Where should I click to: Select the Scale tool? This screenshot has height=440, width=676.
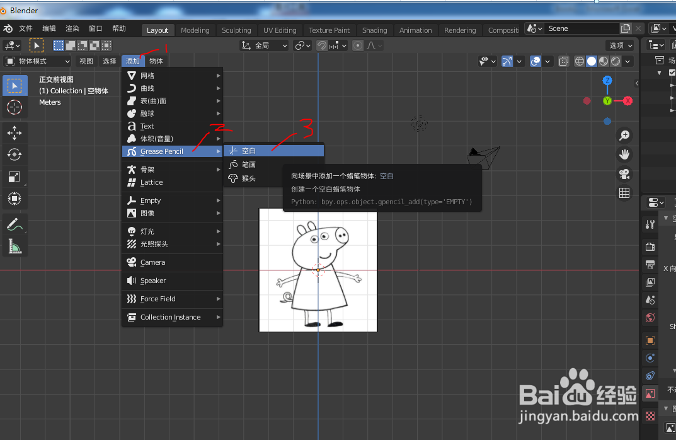click(x=14, y=176)
